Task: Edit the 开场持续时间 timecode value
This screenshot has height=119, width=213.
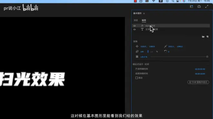Action: 200,69
